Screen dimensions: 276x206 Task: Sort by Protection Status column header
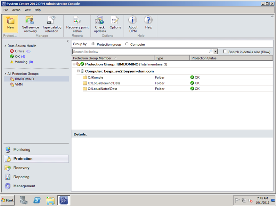click(231, 58)
